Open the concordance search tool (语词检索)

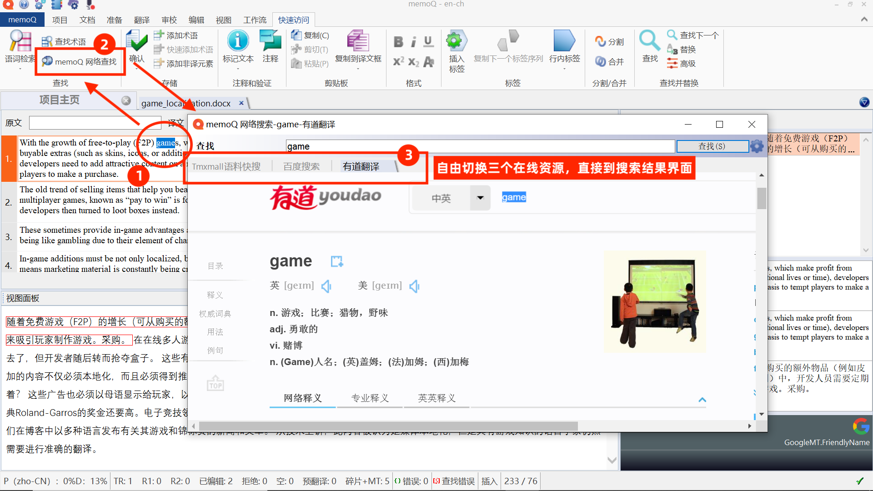click(x=20, y=46)
